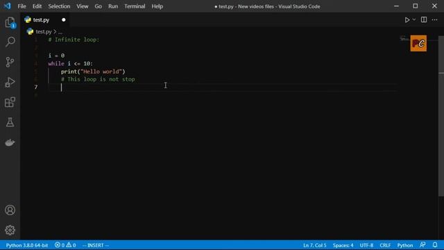Screen dimensions: 444x250
Task: Expand the breadcrumb ellipsis symbol list
Action: 60,32
